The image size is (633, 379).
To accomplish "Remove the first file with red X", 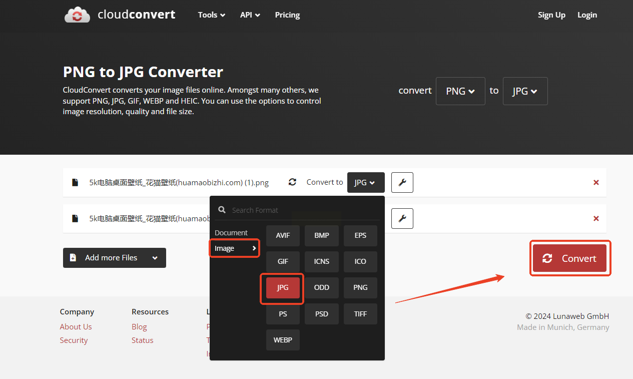I will point(596,183).
